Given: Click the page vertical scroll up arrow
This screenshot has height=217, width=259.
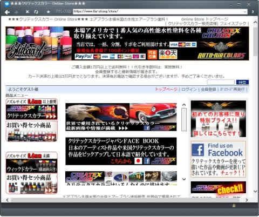Looking at the screenshot, I should tap(255, 22).
